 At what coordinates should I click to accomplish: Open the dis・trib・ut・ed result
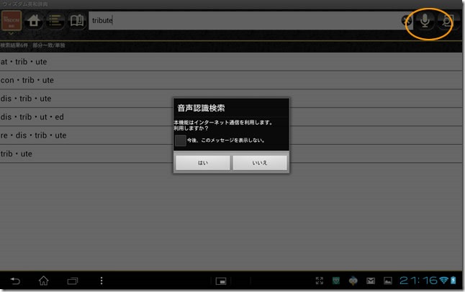[x=231, y=117]
